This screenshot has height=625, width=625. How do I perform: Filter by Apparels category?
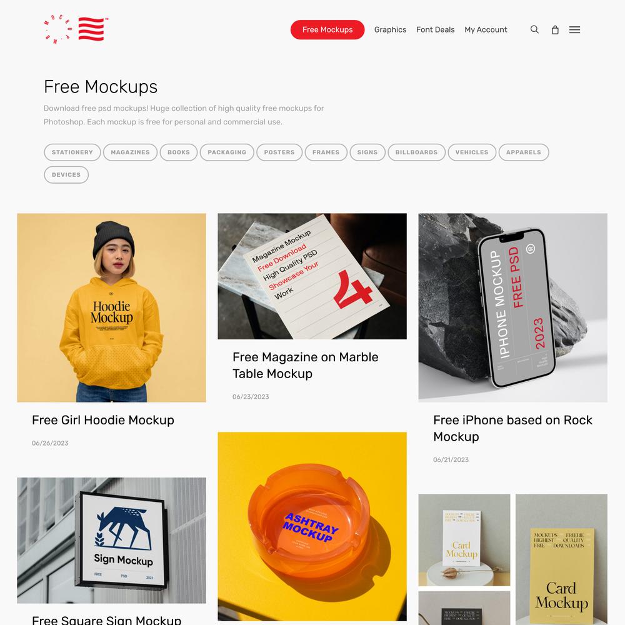point(524,152)
